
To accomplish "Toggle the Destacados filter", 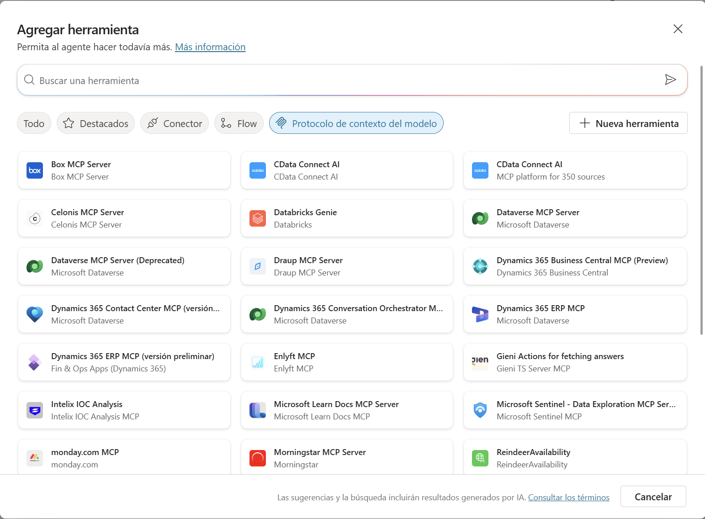I will [95, 123].
